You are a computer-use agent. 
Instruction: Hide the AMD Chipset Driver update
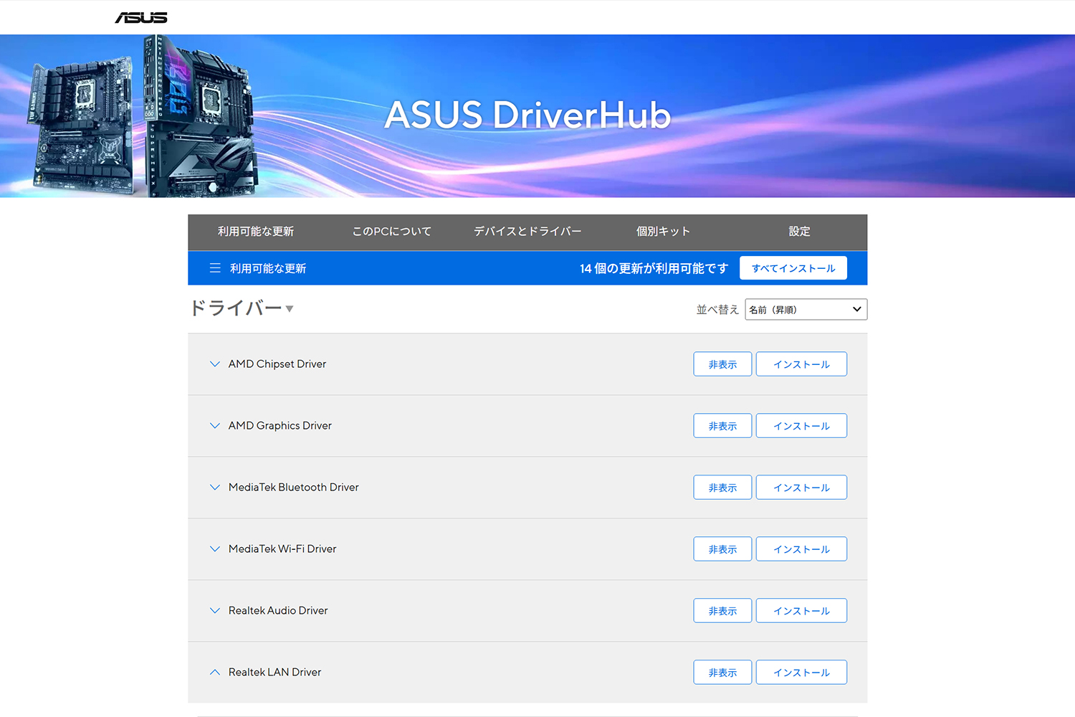click(722, 364)
